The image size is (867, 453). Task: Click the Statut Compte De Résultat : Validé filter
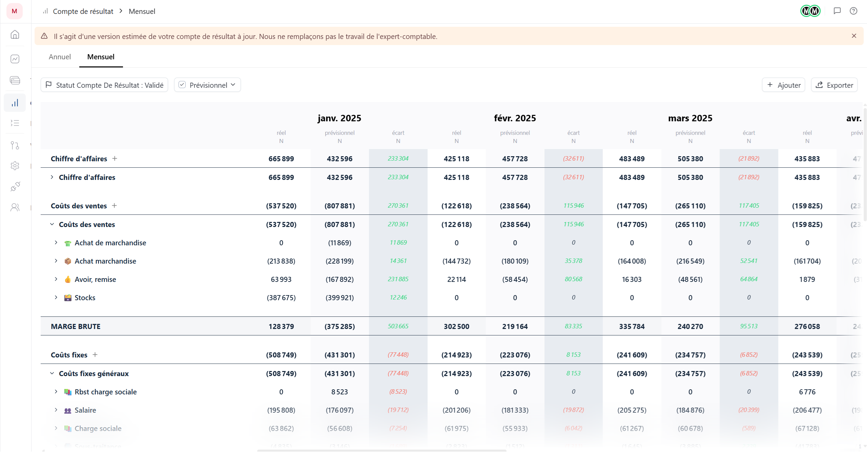(x=104, y=85)
